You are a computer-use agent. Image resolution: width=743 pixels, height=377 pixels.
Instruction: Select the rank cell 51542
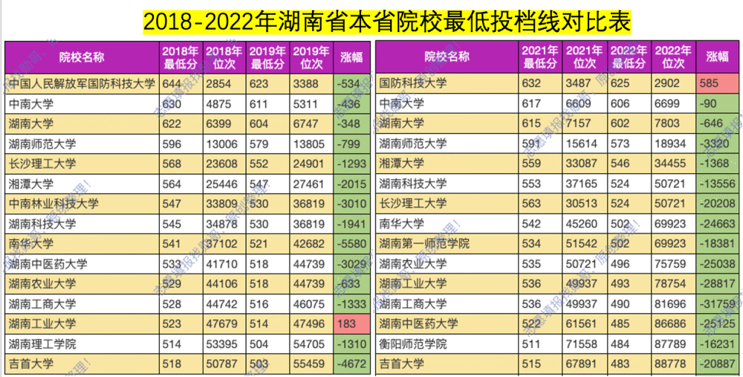tap(584, 244)
